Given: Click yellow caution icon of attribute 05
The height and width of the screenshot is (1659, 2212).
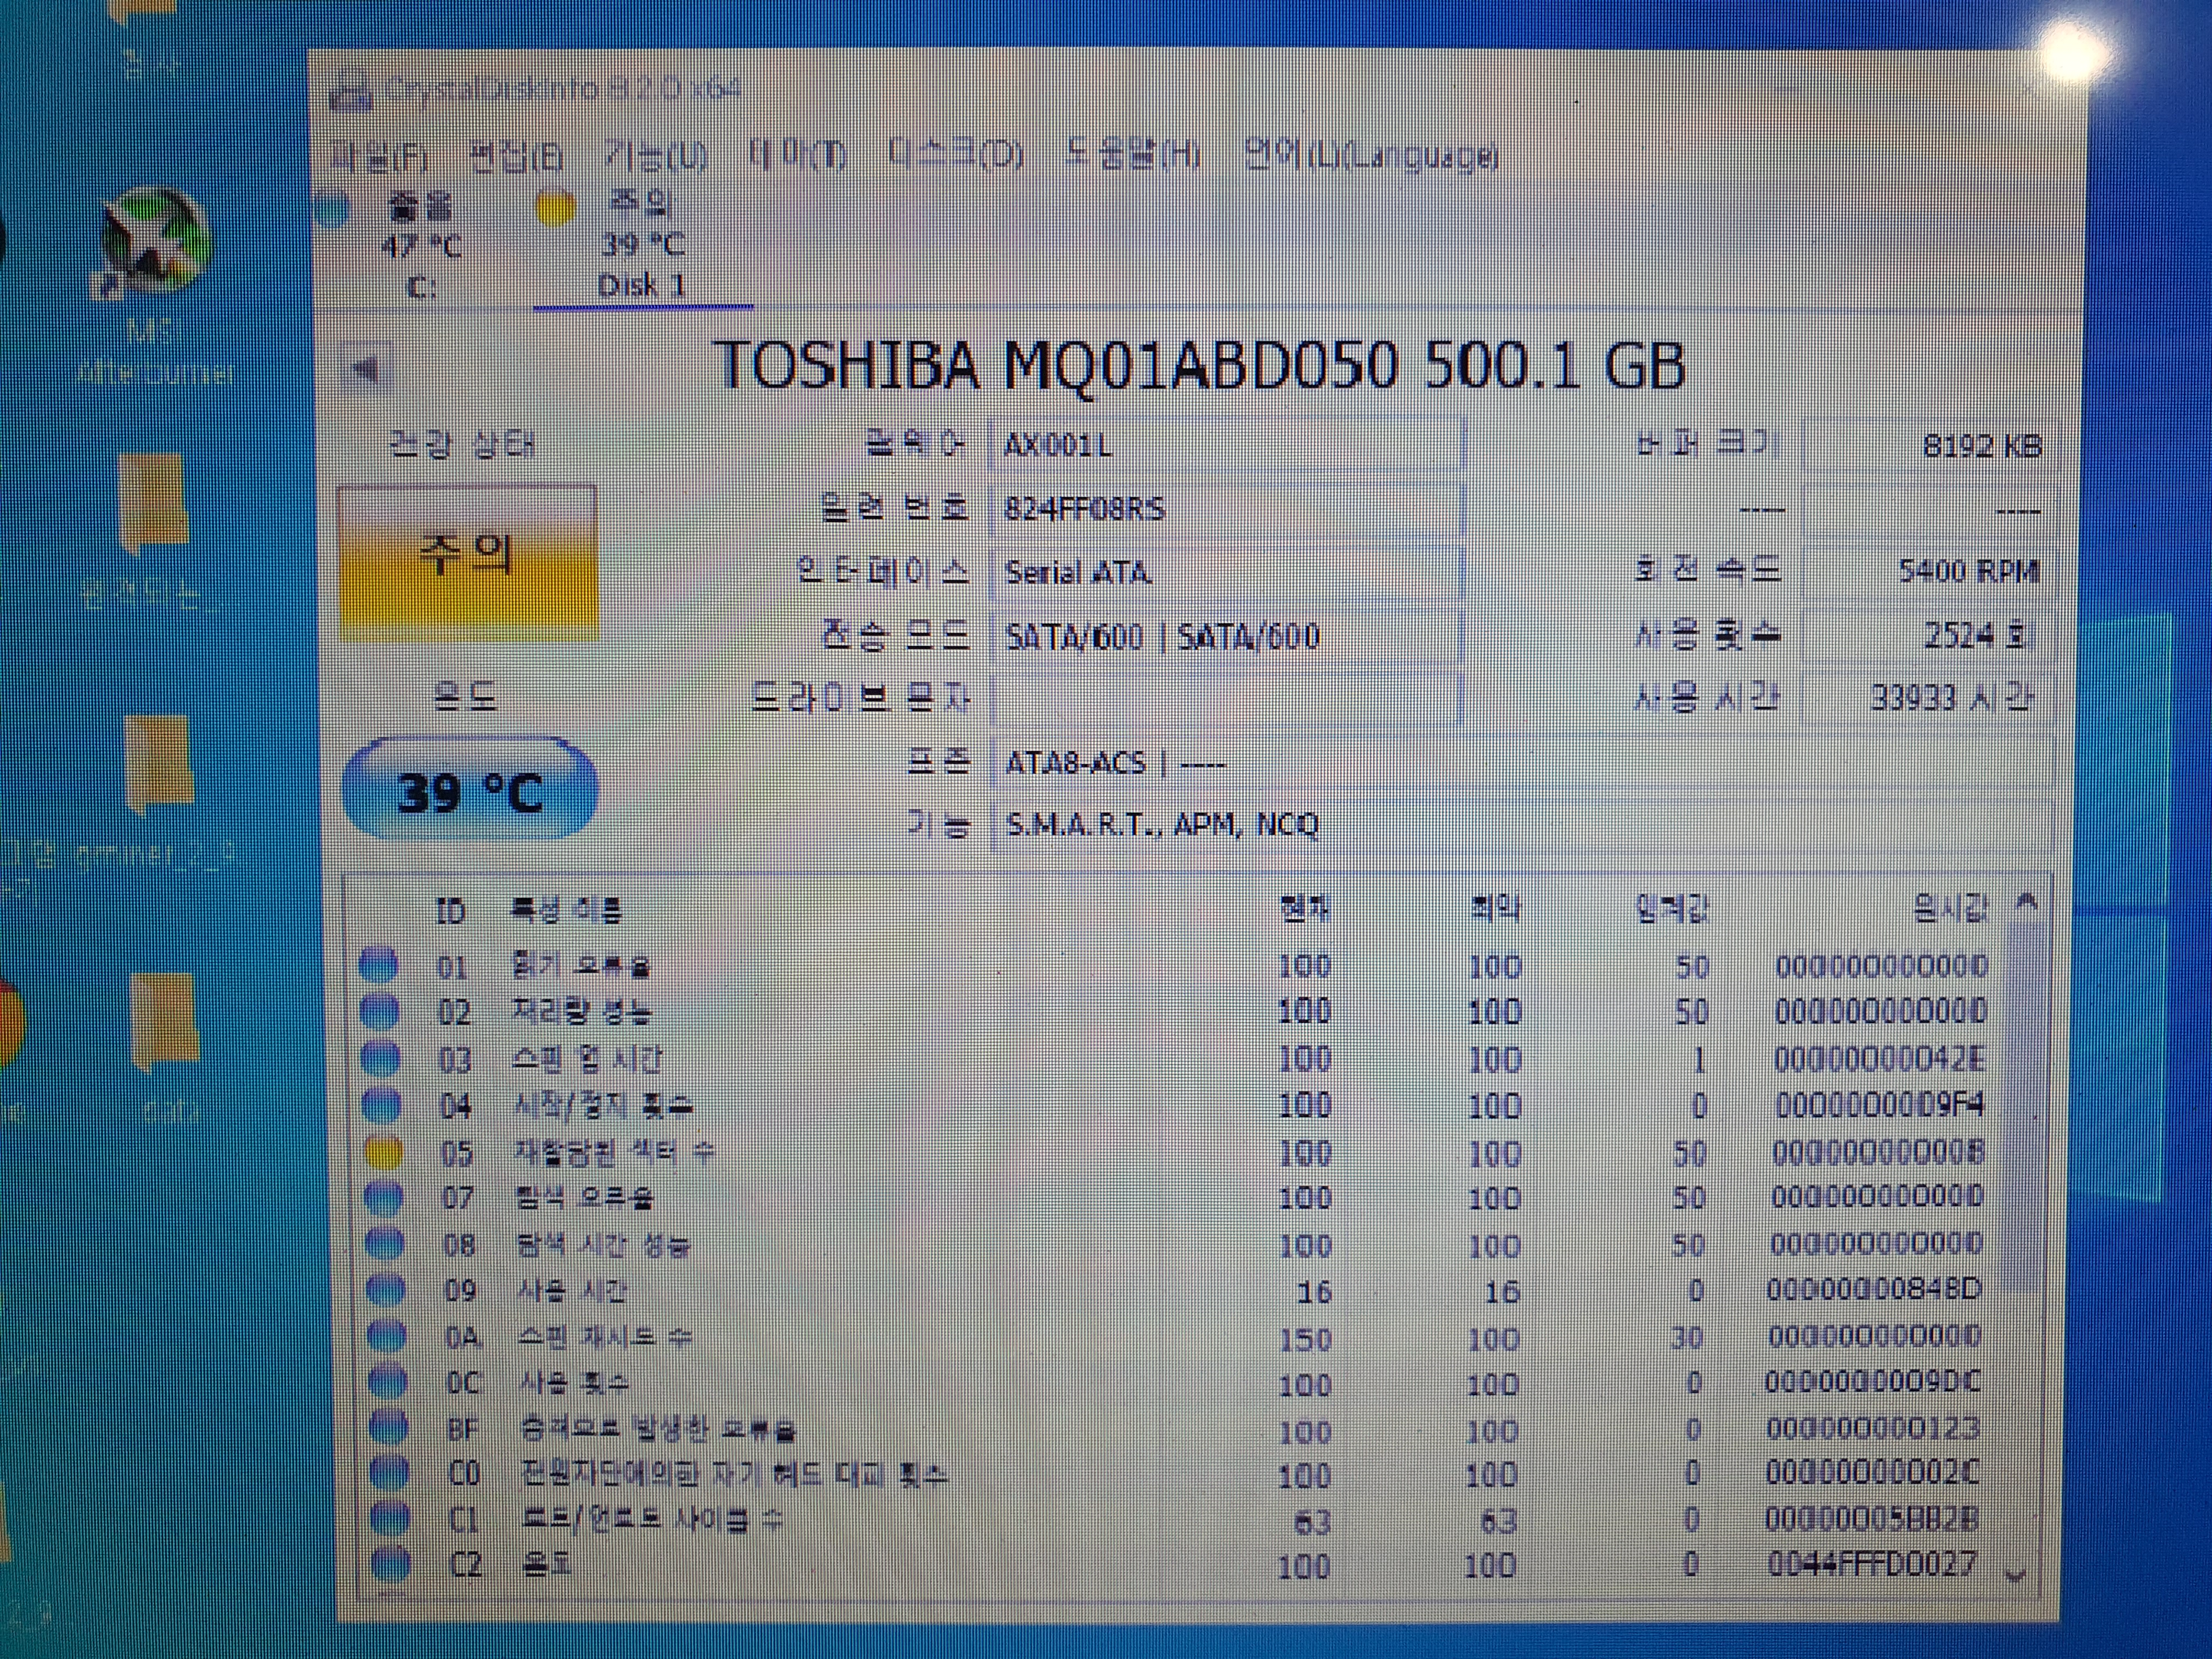Looking at the screenshot, I should click(x=384, y=1152).
